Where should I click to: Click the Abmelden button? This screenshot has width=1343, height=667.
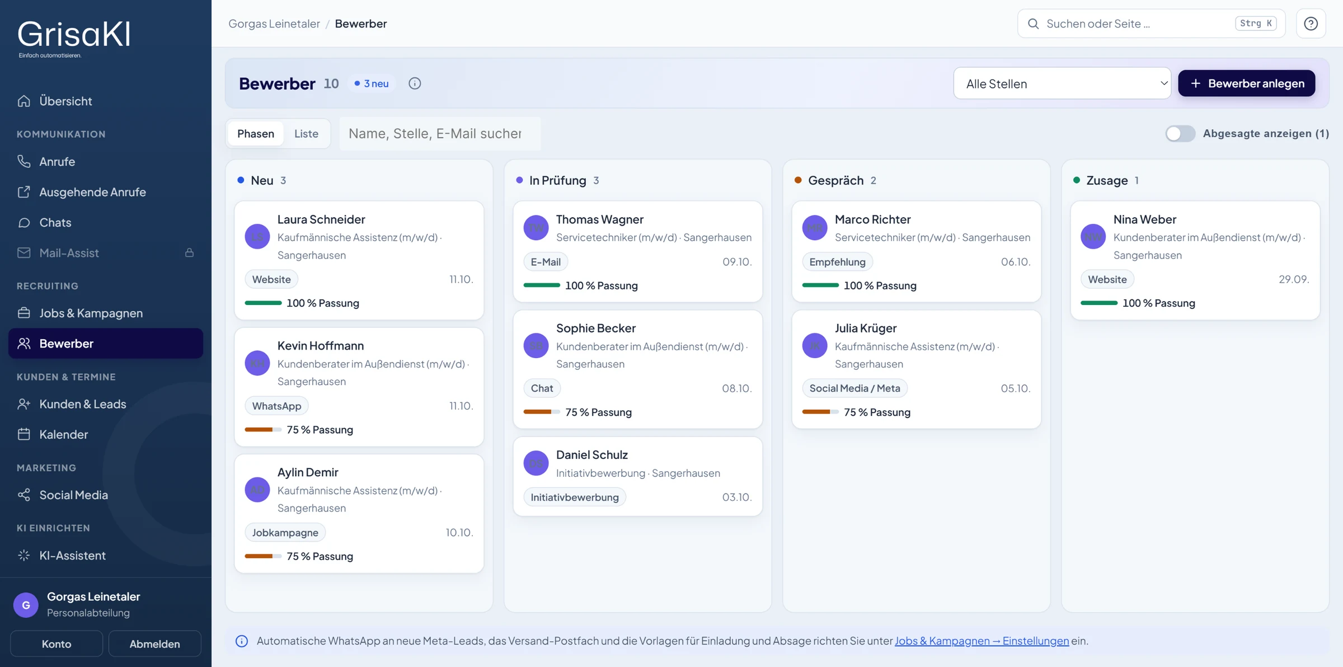tap(154, 643)
